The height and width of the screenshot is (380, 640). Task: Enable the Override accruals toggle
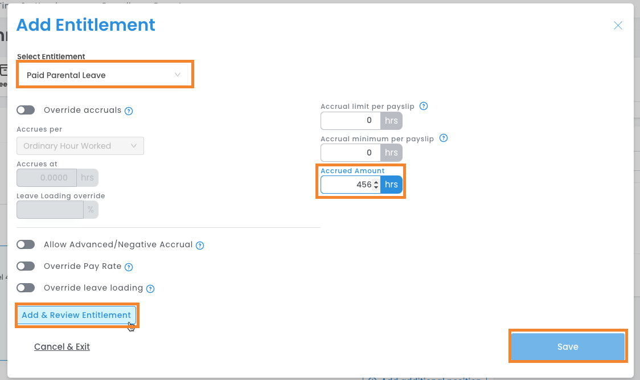coord(26,110)
